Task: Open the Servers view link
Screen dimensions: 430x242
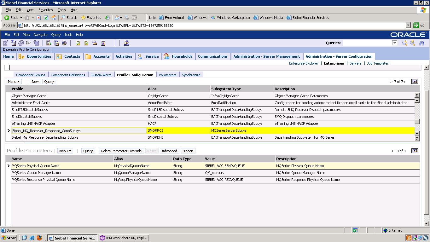Action: click(356, 63)
